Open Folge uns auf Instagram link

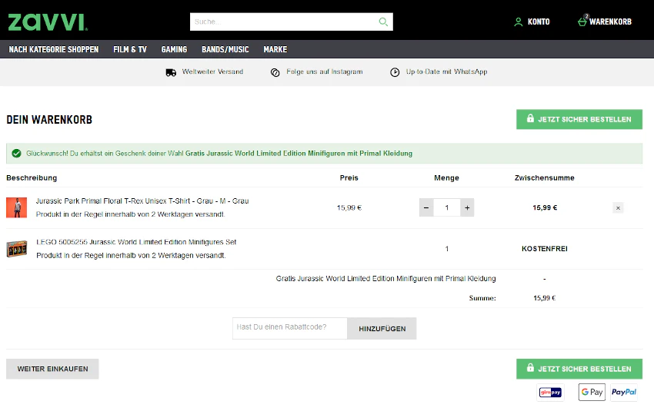click(x=325, y=71)
